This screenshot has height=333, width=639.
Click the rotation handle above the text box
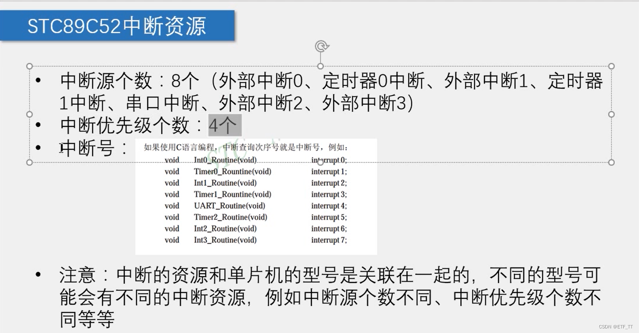coord(322,46)
